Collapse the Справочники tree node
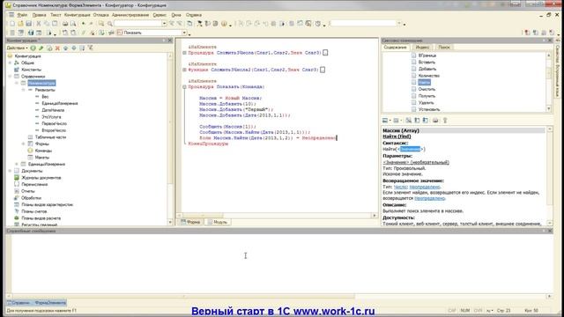This screenshot has height=317, width=564. click(10, 77)
